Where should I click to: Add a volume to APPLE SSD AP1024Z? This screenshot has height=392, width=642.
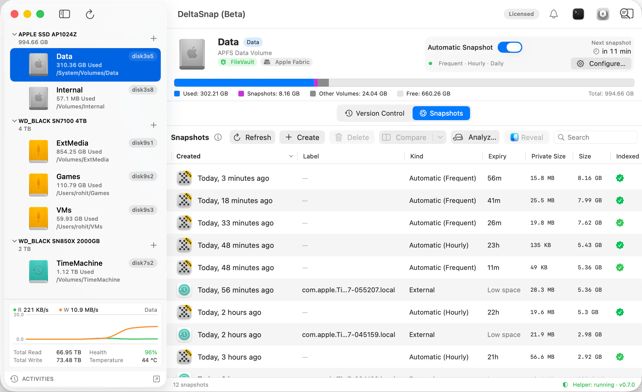(154, 38)
